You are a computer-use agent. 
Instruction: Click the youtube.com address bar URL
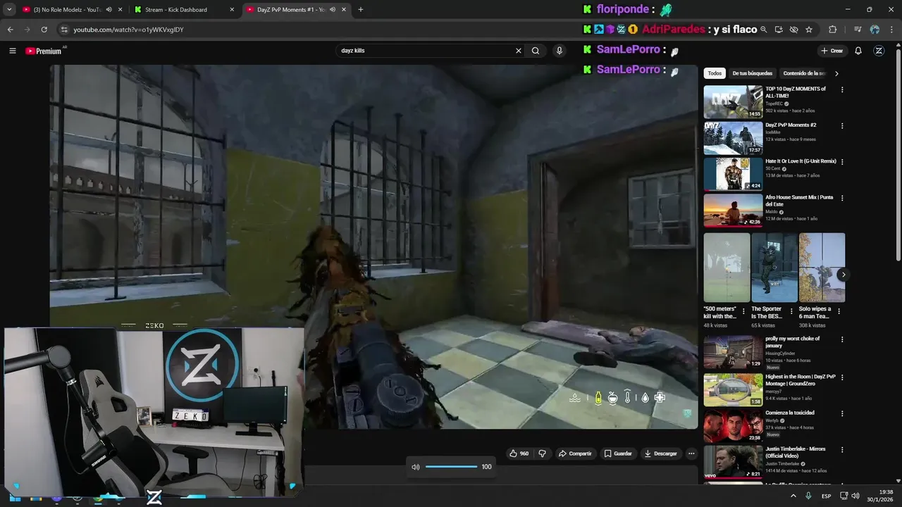point(128,30)
